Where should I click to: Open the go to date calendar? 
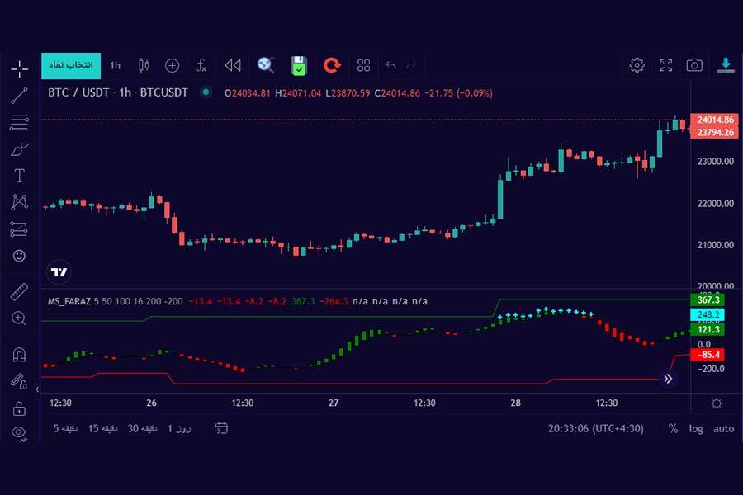[221, 429]
